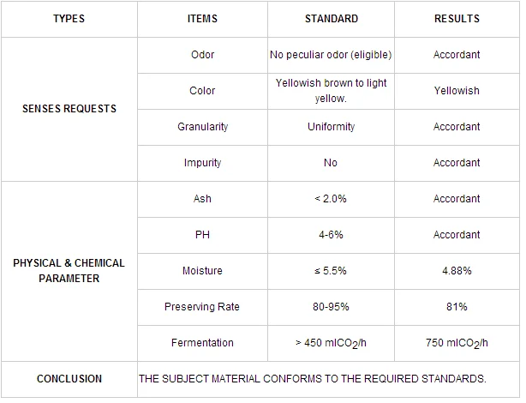The image size is (526, 403).
Task: Click the STANDARD column header
Action: (x=331, y=19)
